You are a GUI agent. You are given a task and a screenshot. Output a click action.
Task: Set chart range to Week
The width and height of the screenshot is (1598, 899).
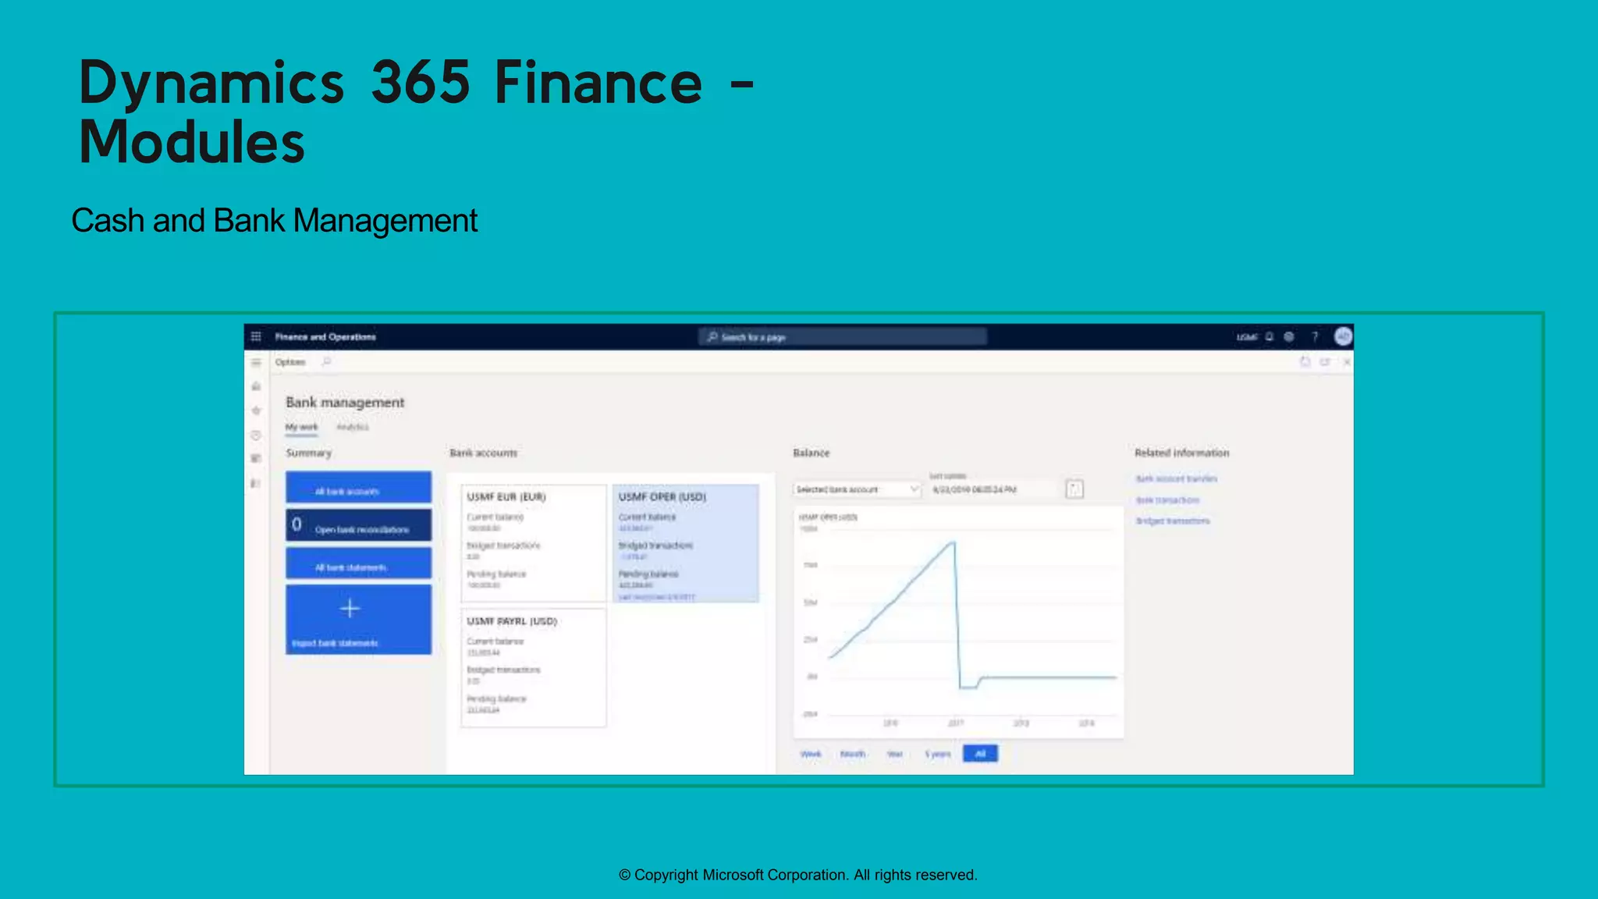coord(811,754)
